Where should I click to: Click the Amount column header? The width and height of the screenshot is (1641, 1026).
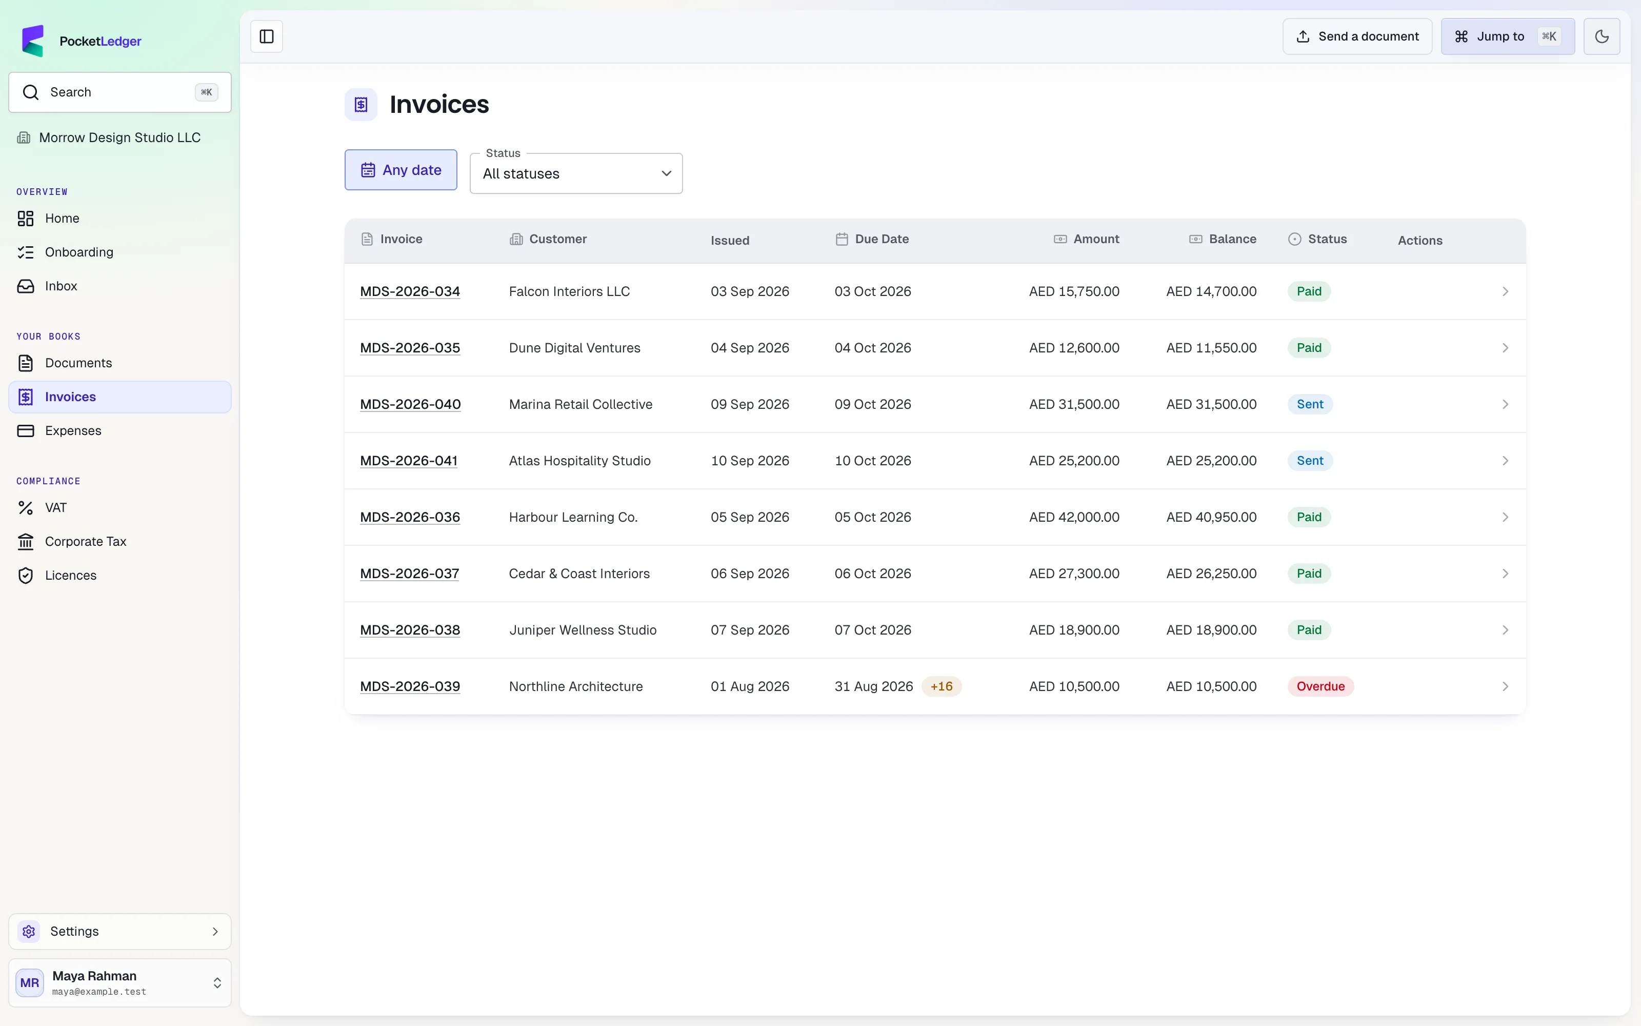pyautogui.click(x=1086, y=239)
